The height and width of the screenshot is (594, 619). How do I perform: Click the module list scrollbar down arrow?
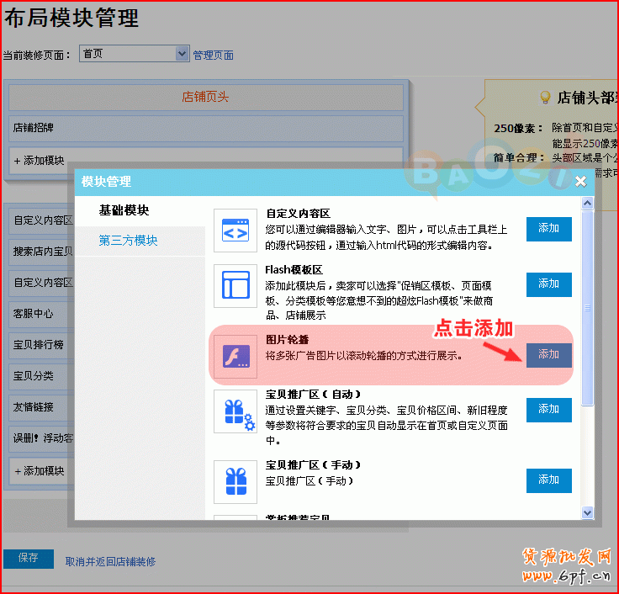588,512
